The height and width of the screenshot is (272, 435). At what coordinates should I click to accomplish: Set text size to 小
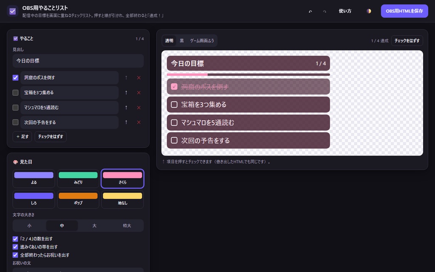pyautogui.click(x=29, y=226)
